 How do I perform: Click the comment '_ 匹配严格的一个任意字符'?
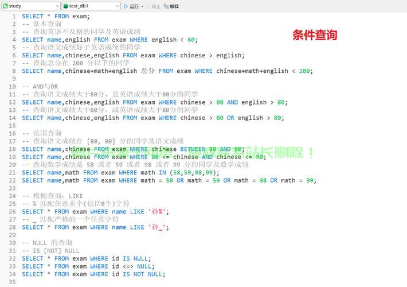pos(76,219)
